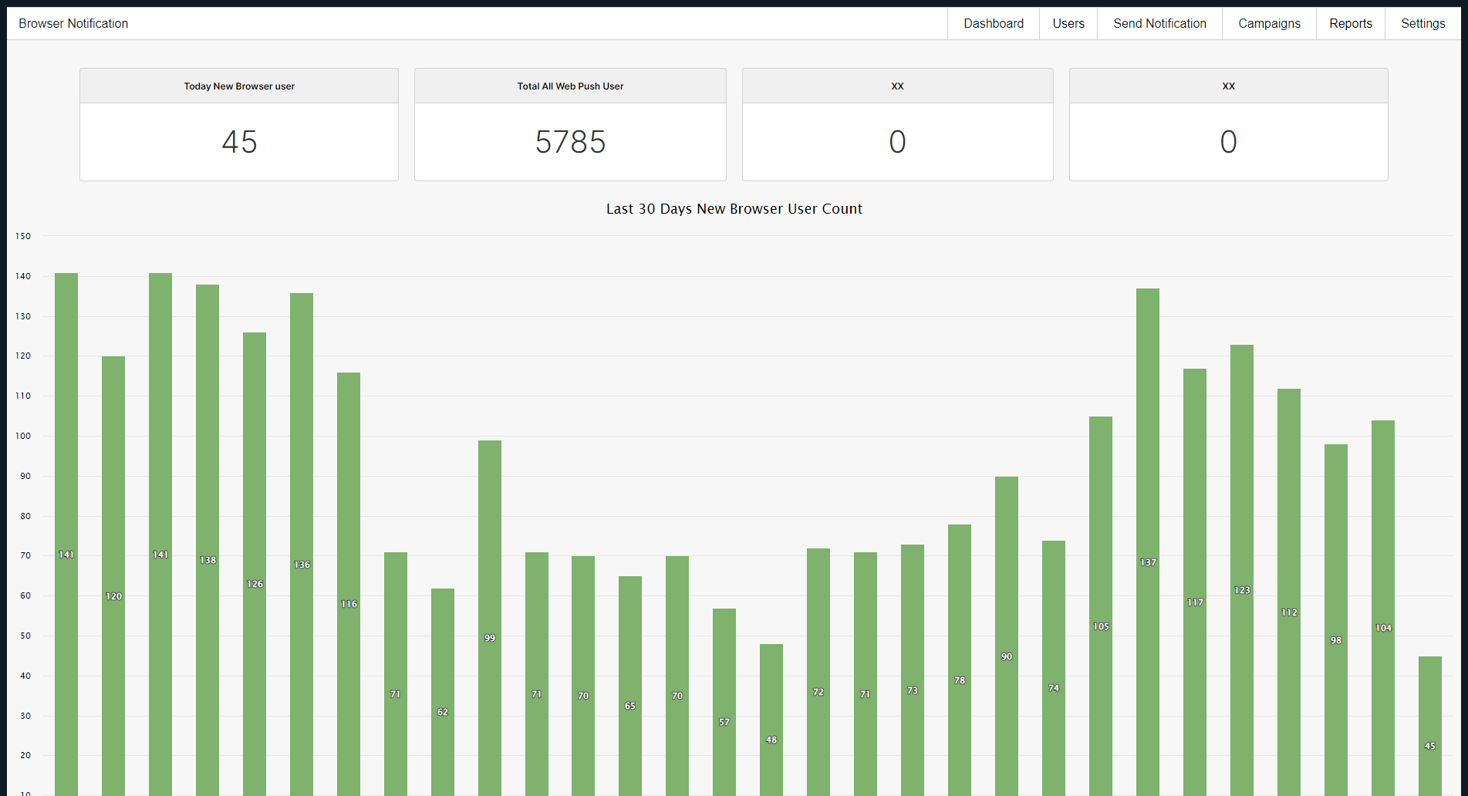Image resolution: width=1468 pixels, height=796 pixels.
Task: Select the Today New Browser user header
Action: point(239,86)
